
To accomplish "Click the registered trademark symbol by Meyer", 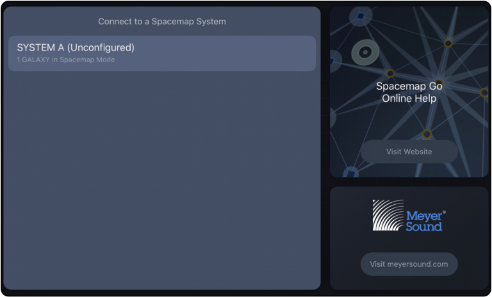I will pyautogui.click(x=444, y=213).
